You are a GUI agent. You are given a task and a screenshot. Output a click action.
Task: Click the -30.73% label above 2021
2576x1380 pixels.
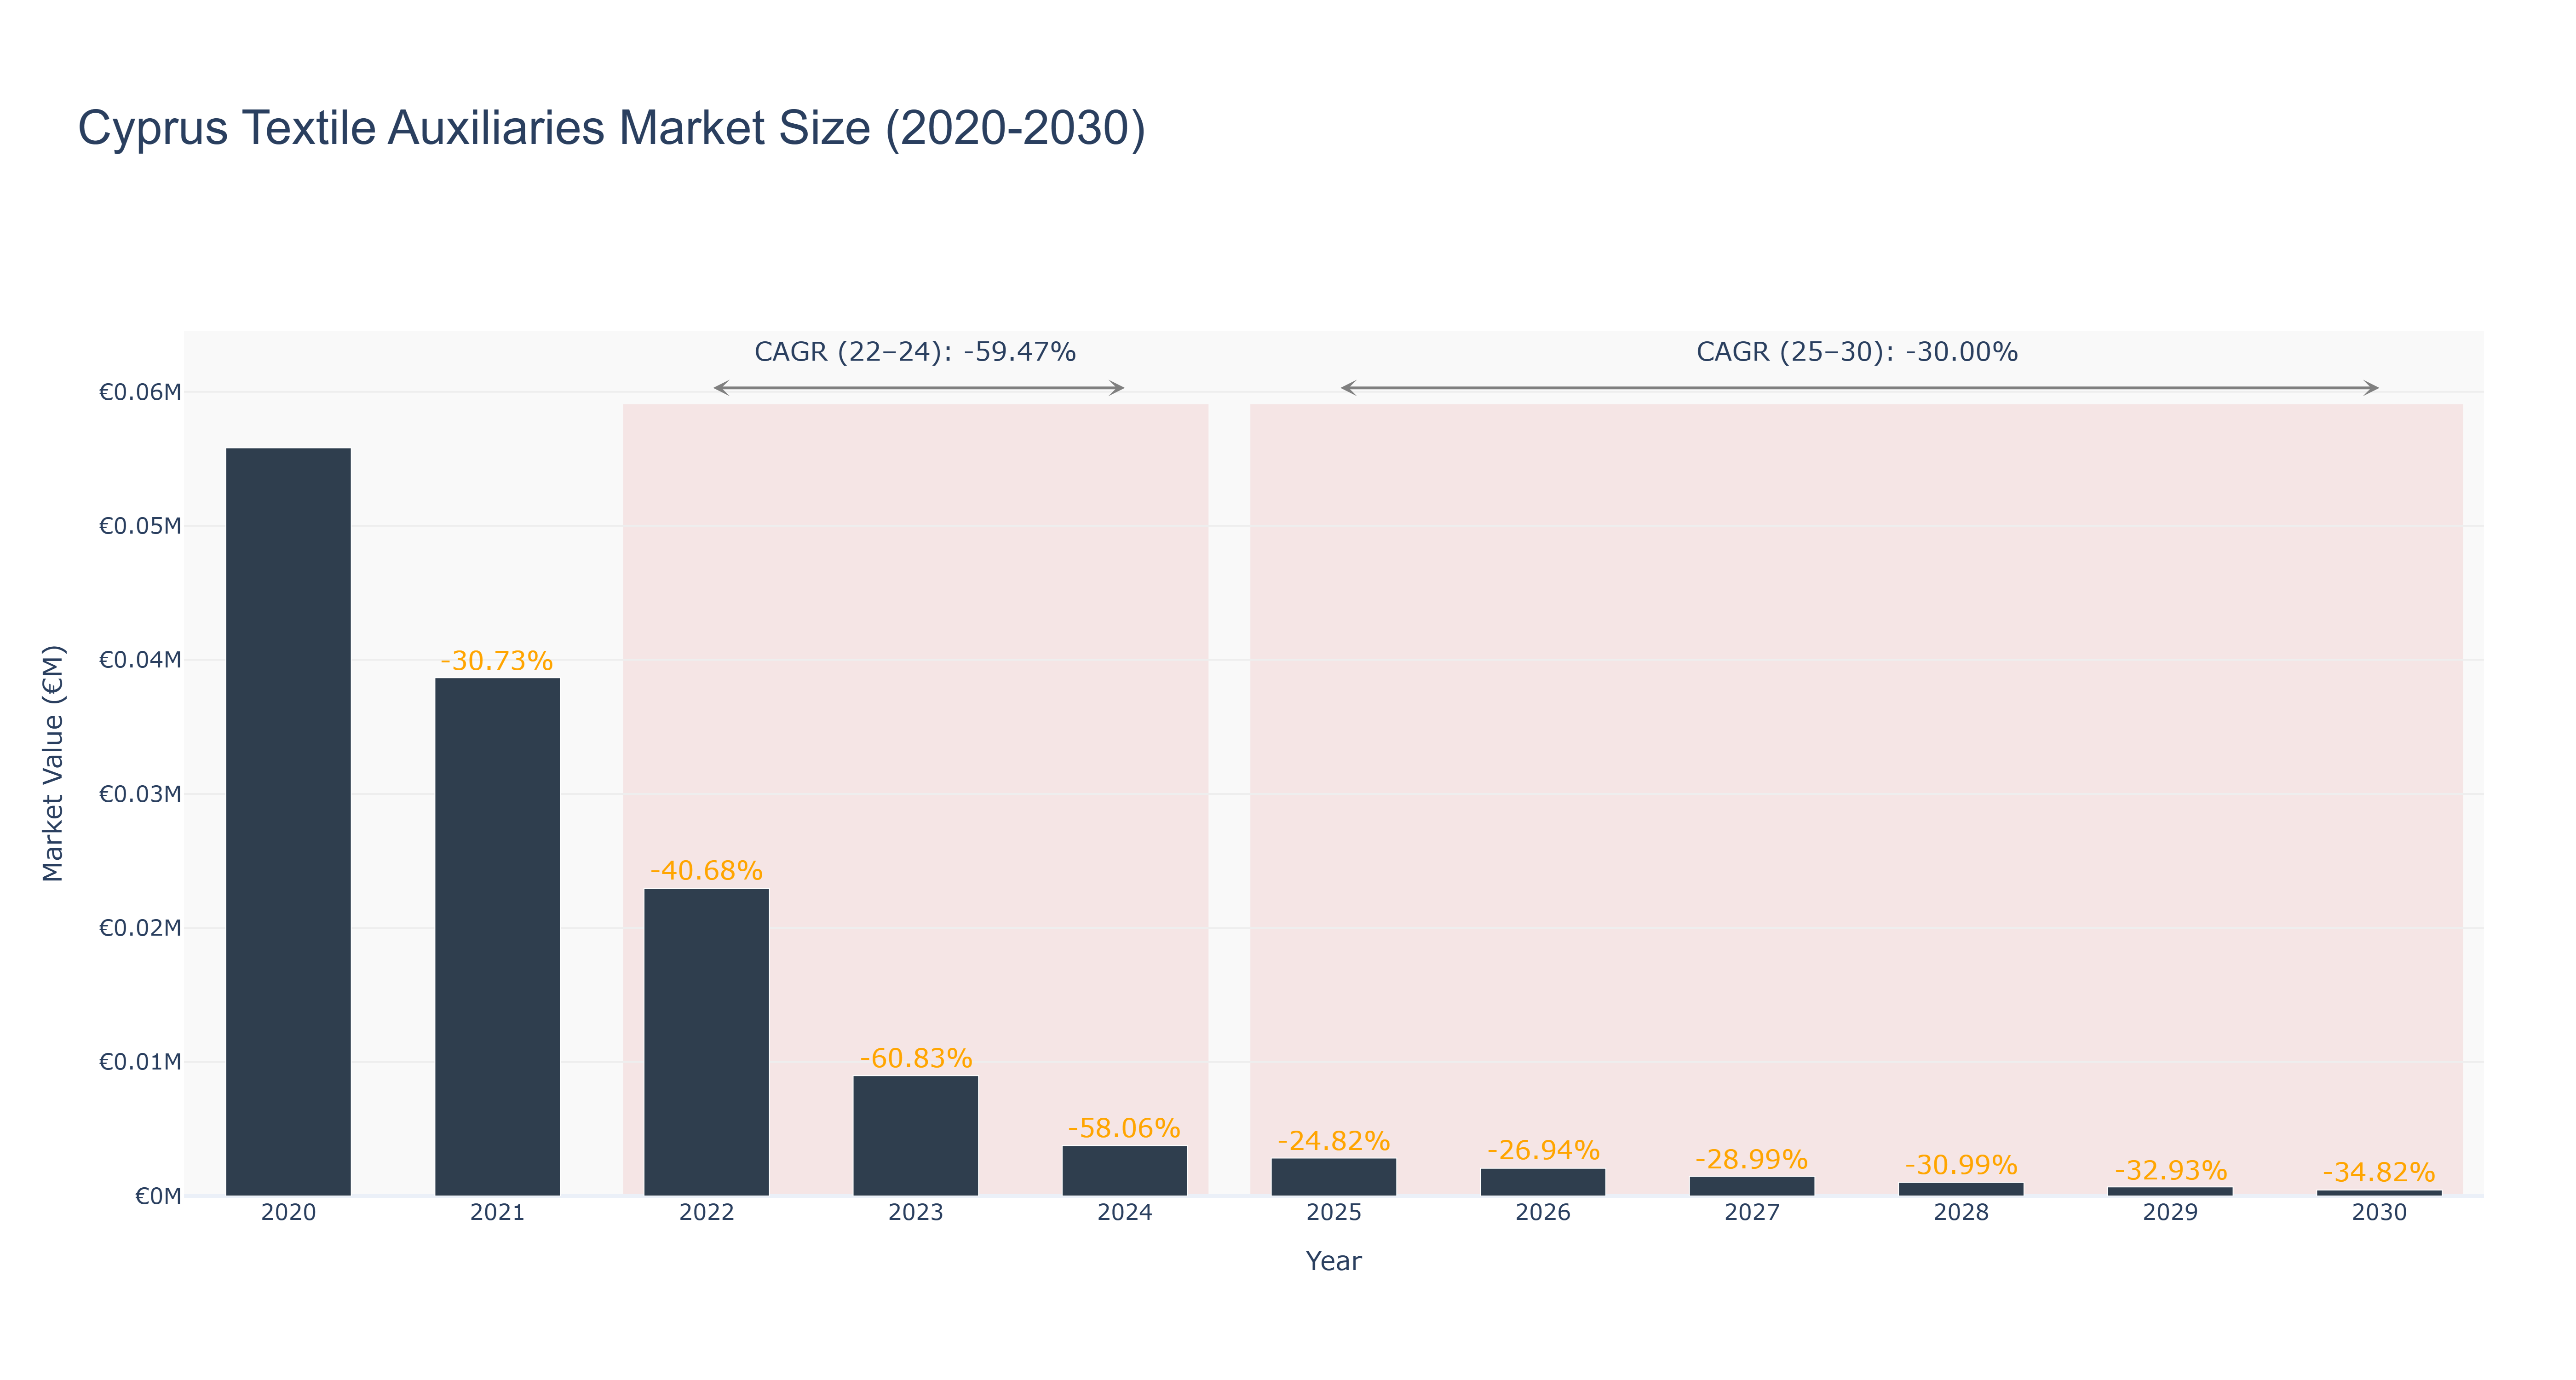click(497, 661)
